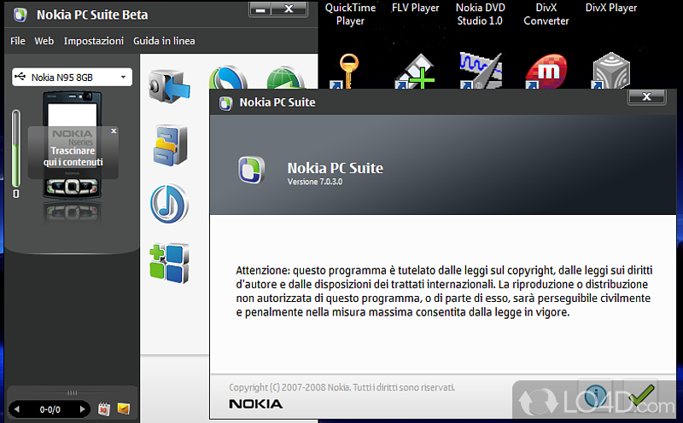Click the NOKIA logo in dialog footer

pos(255,404)
